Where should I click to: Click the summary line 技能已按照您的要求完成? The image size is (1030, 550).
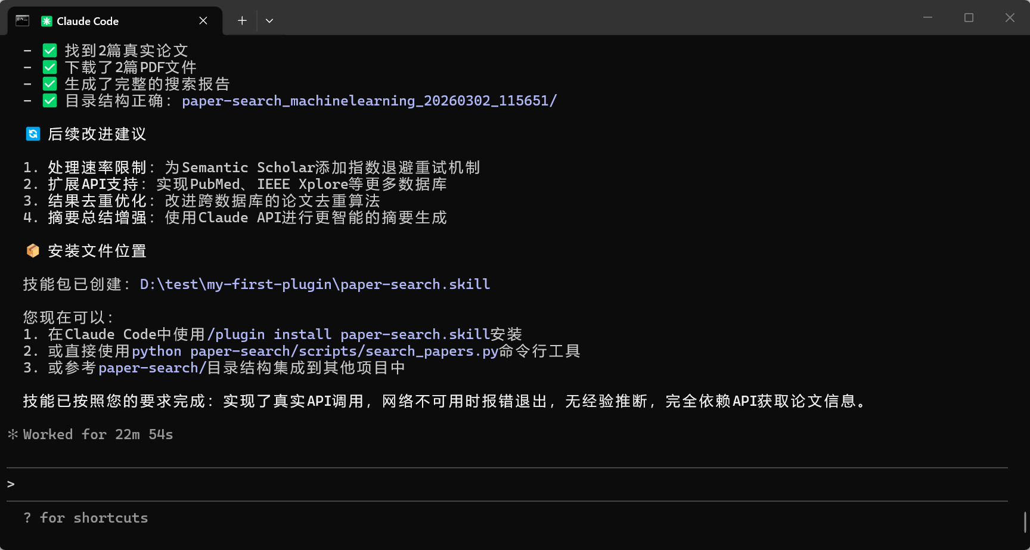[445, 401]
